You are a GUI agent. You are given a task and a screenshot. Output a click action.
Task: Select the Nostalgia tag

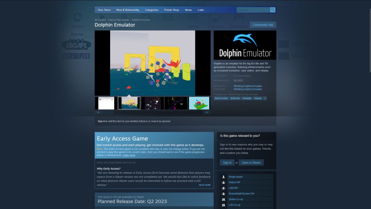(x=247, y=98)
